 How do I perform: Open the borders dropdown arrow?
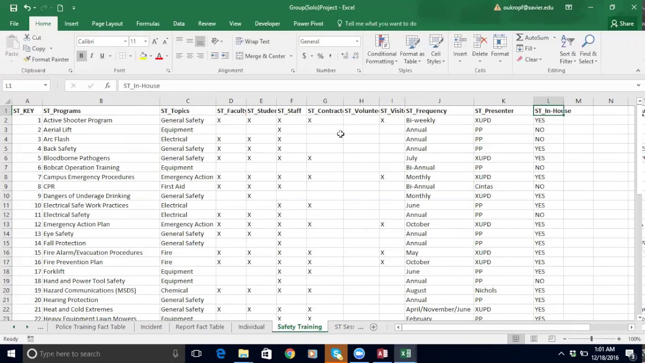pyautogui.click(x=131, y=56)
